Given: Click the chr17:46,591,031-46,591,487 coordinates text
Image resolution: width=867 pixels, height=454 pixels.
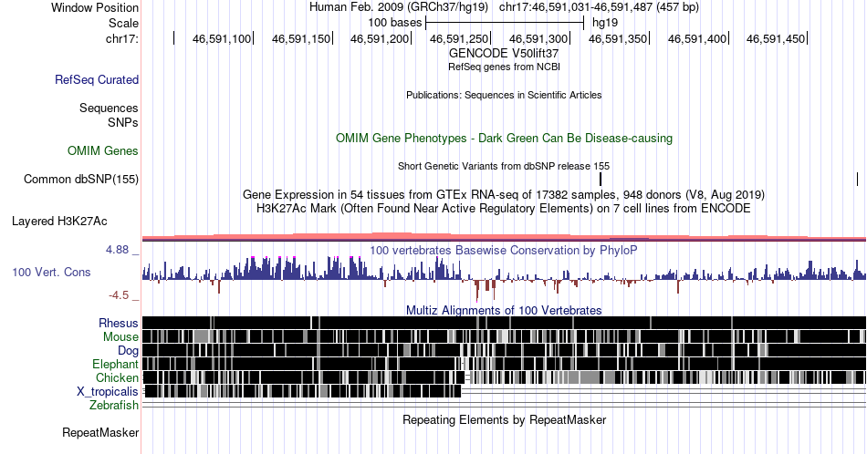Looking at the screenshot, I should pos(599,7).
